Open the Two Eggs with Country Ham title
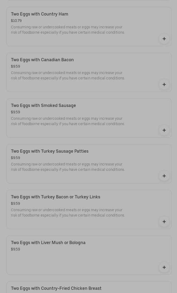The height and width of the screenshot is (293, 177). 39,14
